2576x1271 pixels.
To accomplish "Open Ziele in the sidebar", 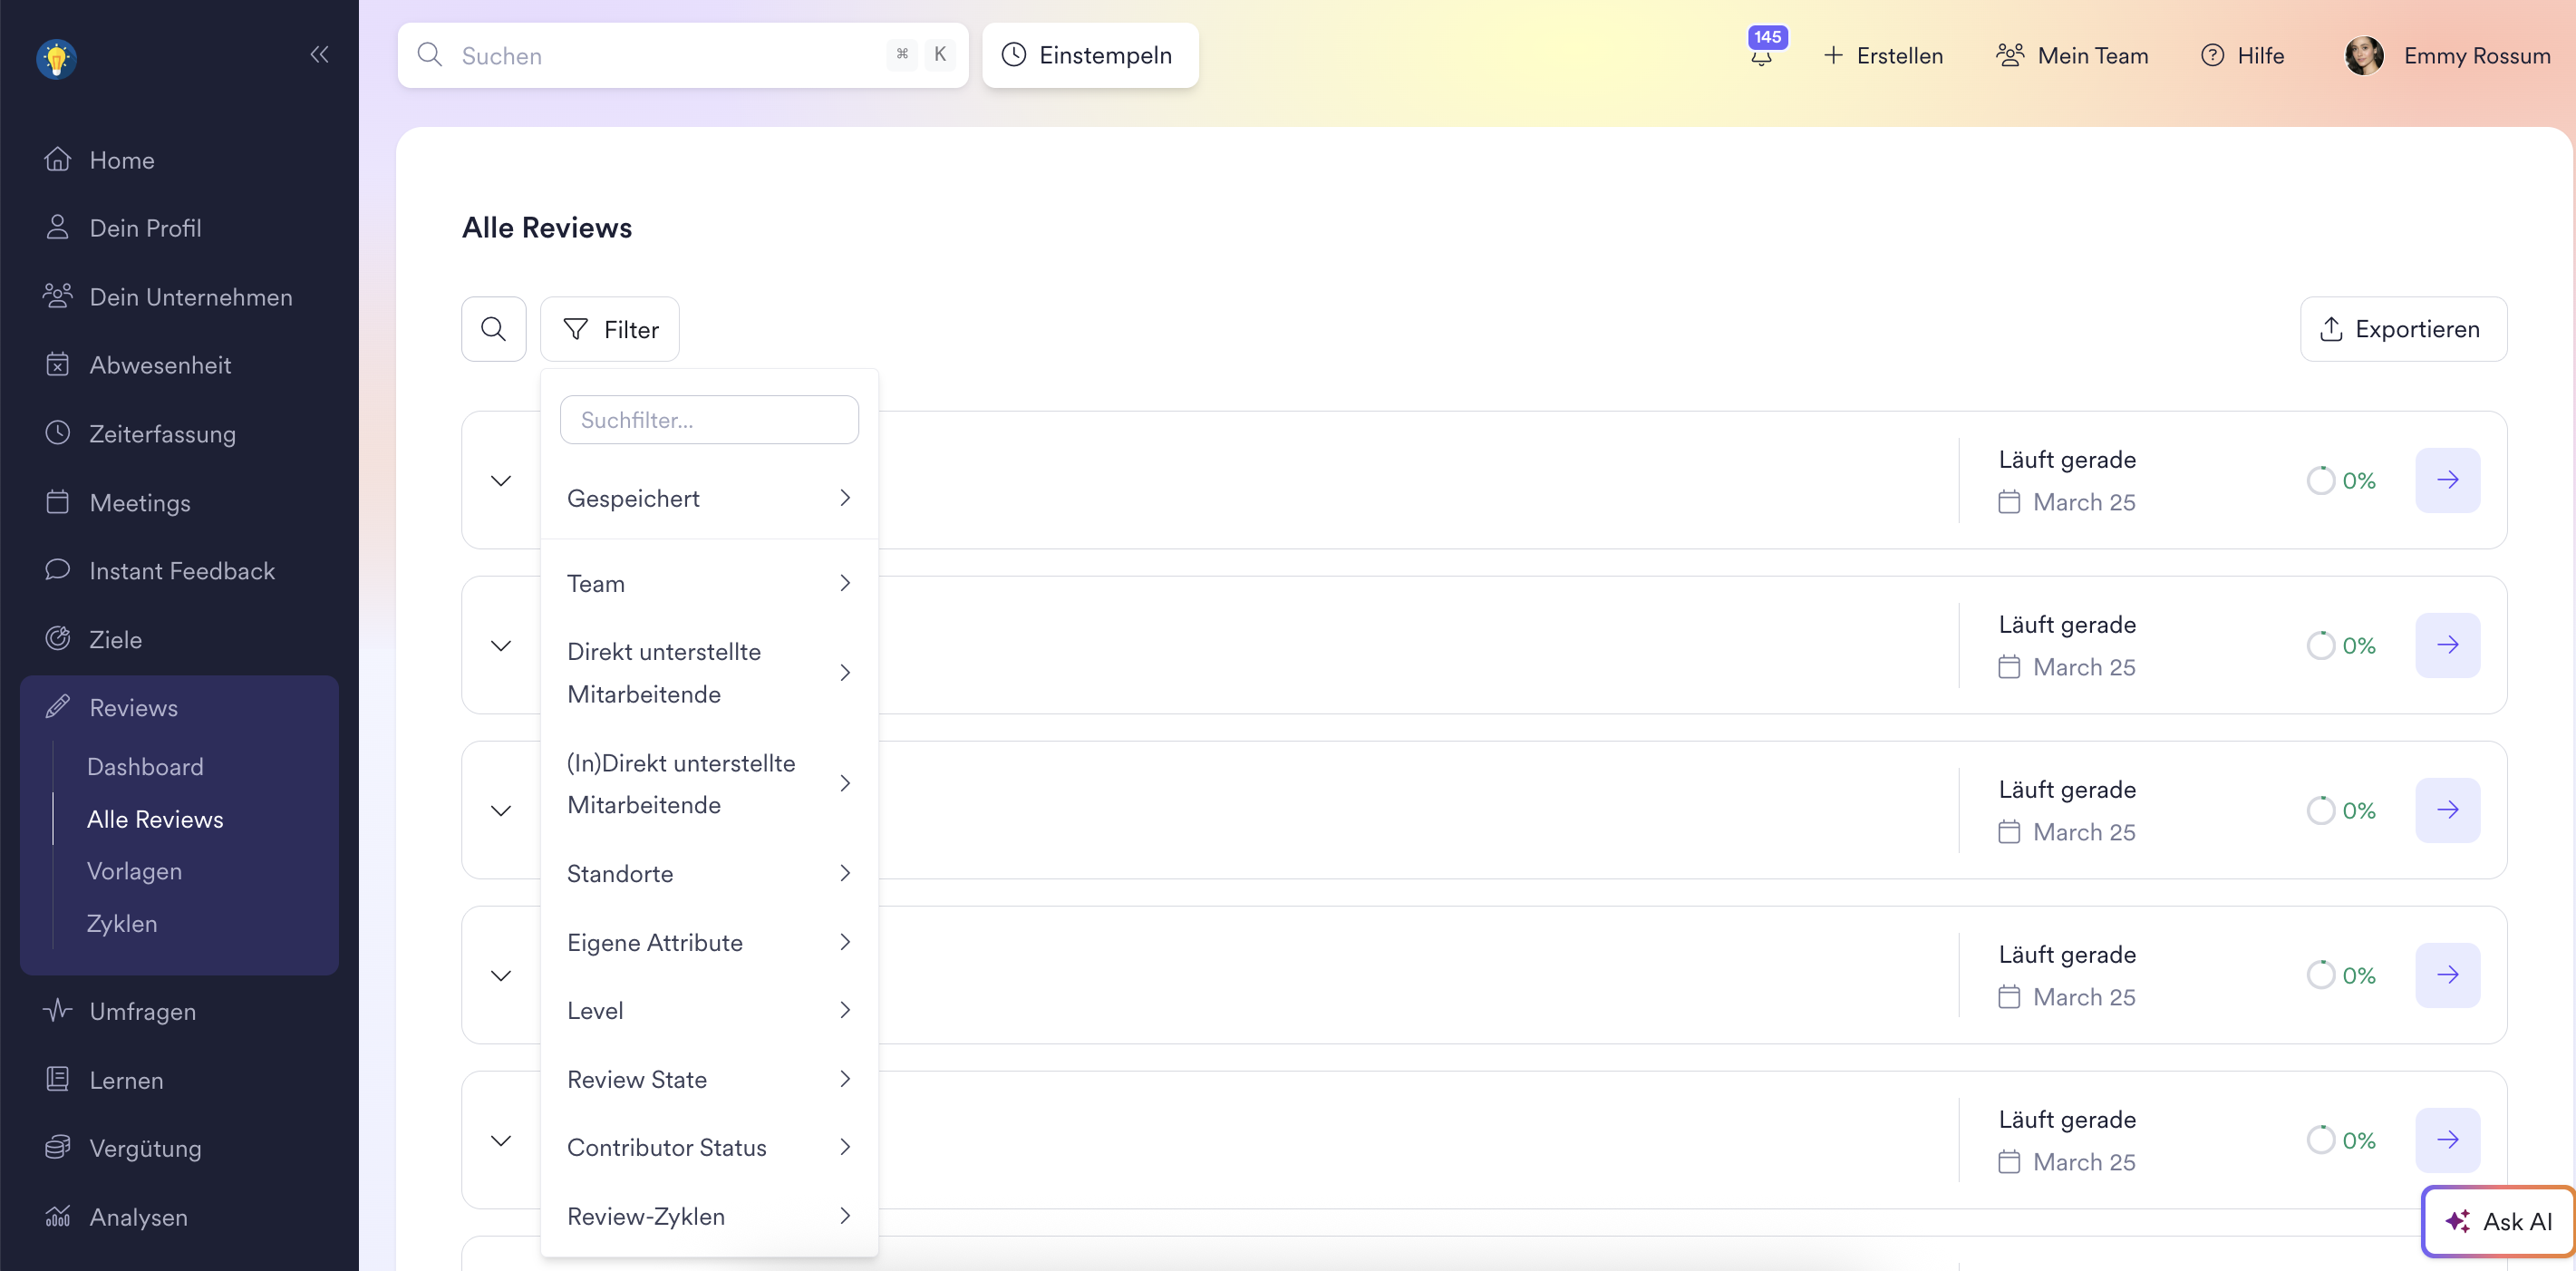I will pyautogui.click(x=115, y=639).
